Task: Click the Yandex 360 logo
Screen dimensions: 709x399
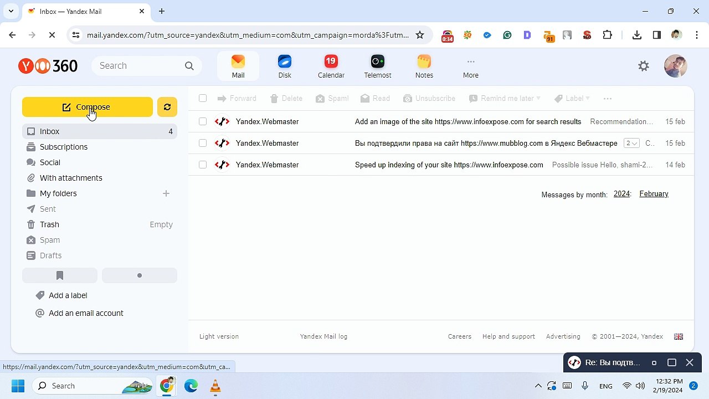Action: pyautogui.click(x=48, y=66)
